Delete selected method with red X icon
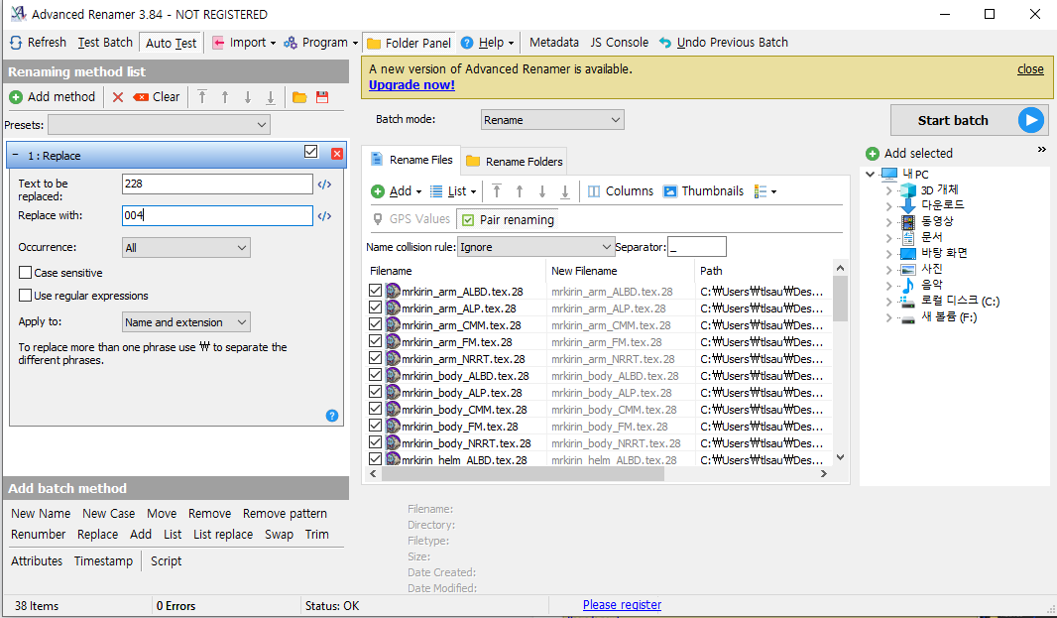Viewport: 1057px width, 618px height. 118,97
